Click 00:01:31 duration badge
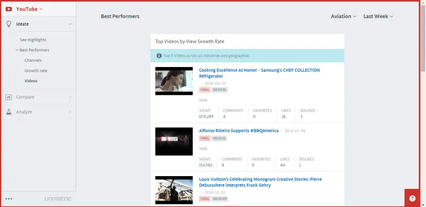Image resolution: width=426 pixels, height=207 pixels. [x=219, y=138]
